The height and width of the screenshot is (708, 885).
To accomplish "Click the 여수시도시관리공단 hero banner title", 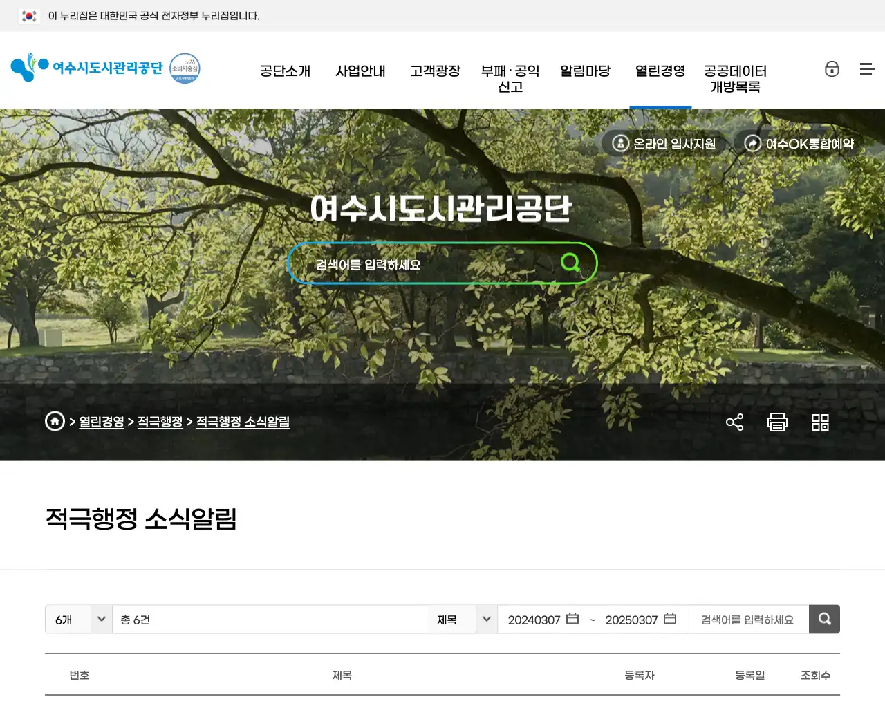I will (x=441, y=208).
